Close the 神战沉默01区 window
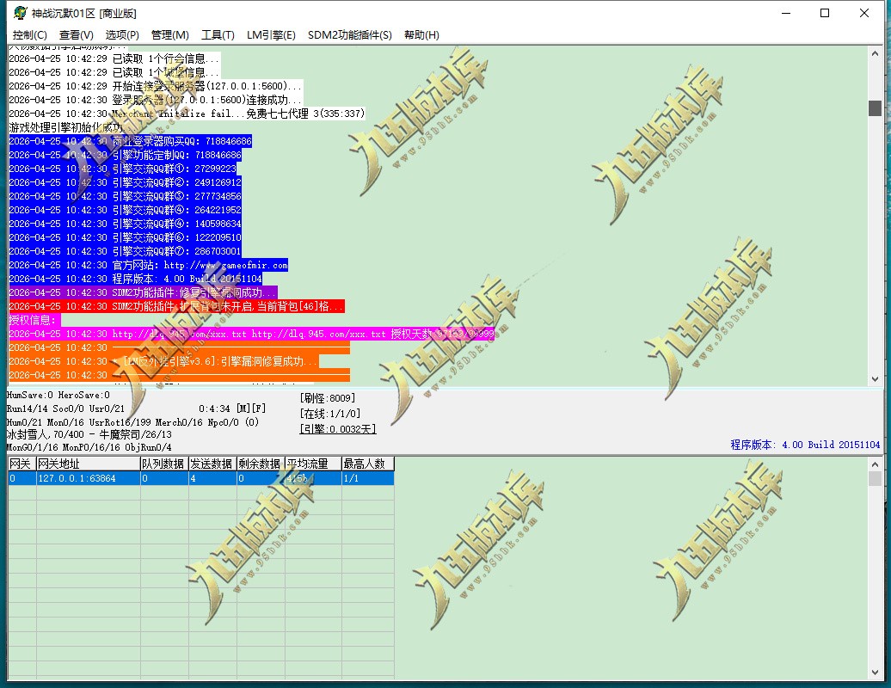Viewport: 891px width, 688px height. pos(863,13)
